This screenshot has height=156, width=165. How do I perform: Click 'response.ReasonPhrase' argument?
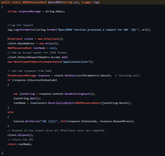[115, 121]
